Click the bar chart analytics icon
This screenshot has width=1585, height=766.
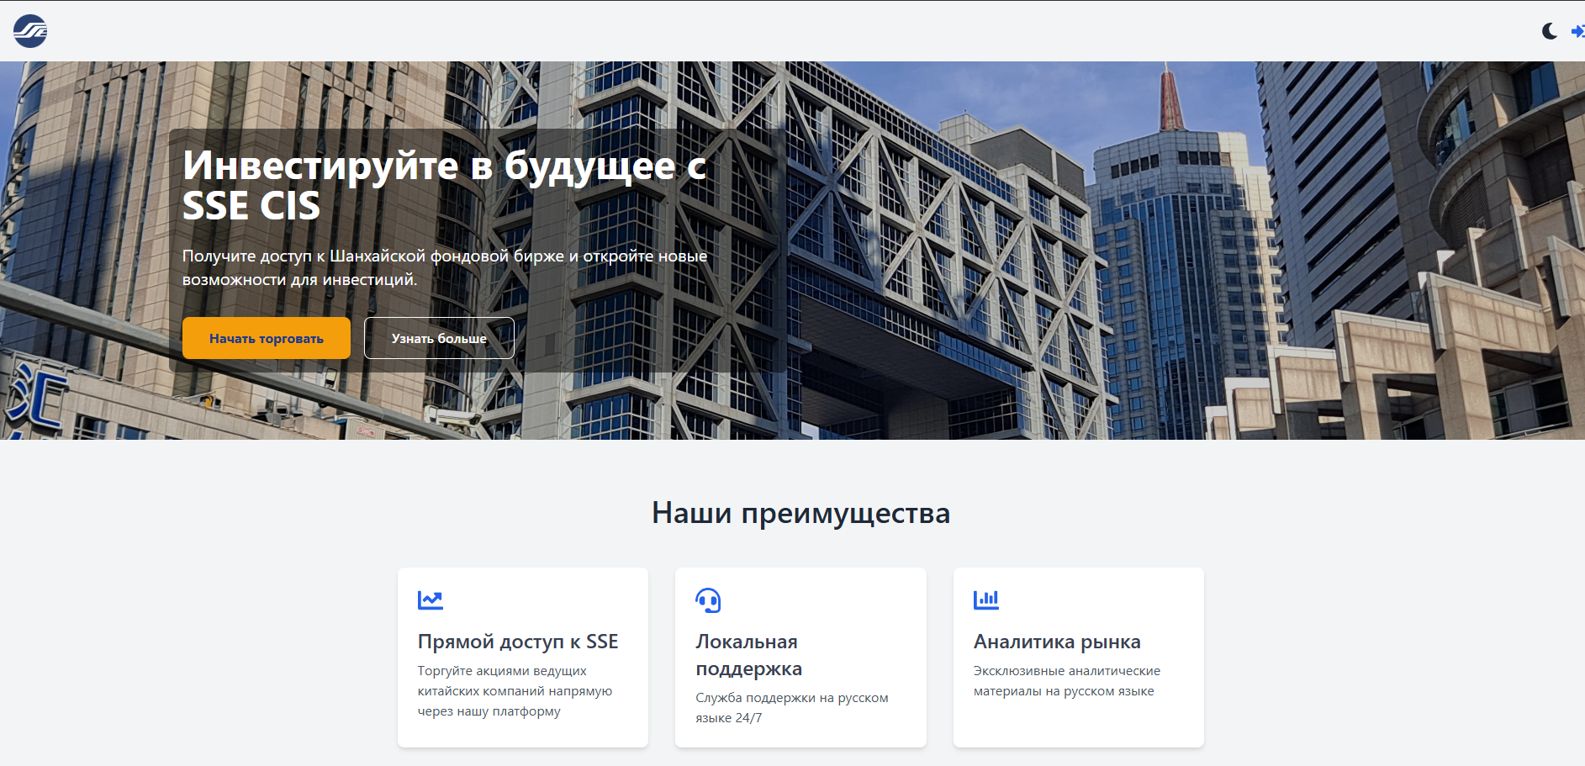pos(985,600)
